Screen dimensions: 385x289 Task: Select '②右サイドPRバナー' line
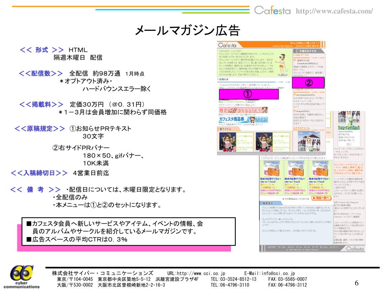click(x=81, y=148)
